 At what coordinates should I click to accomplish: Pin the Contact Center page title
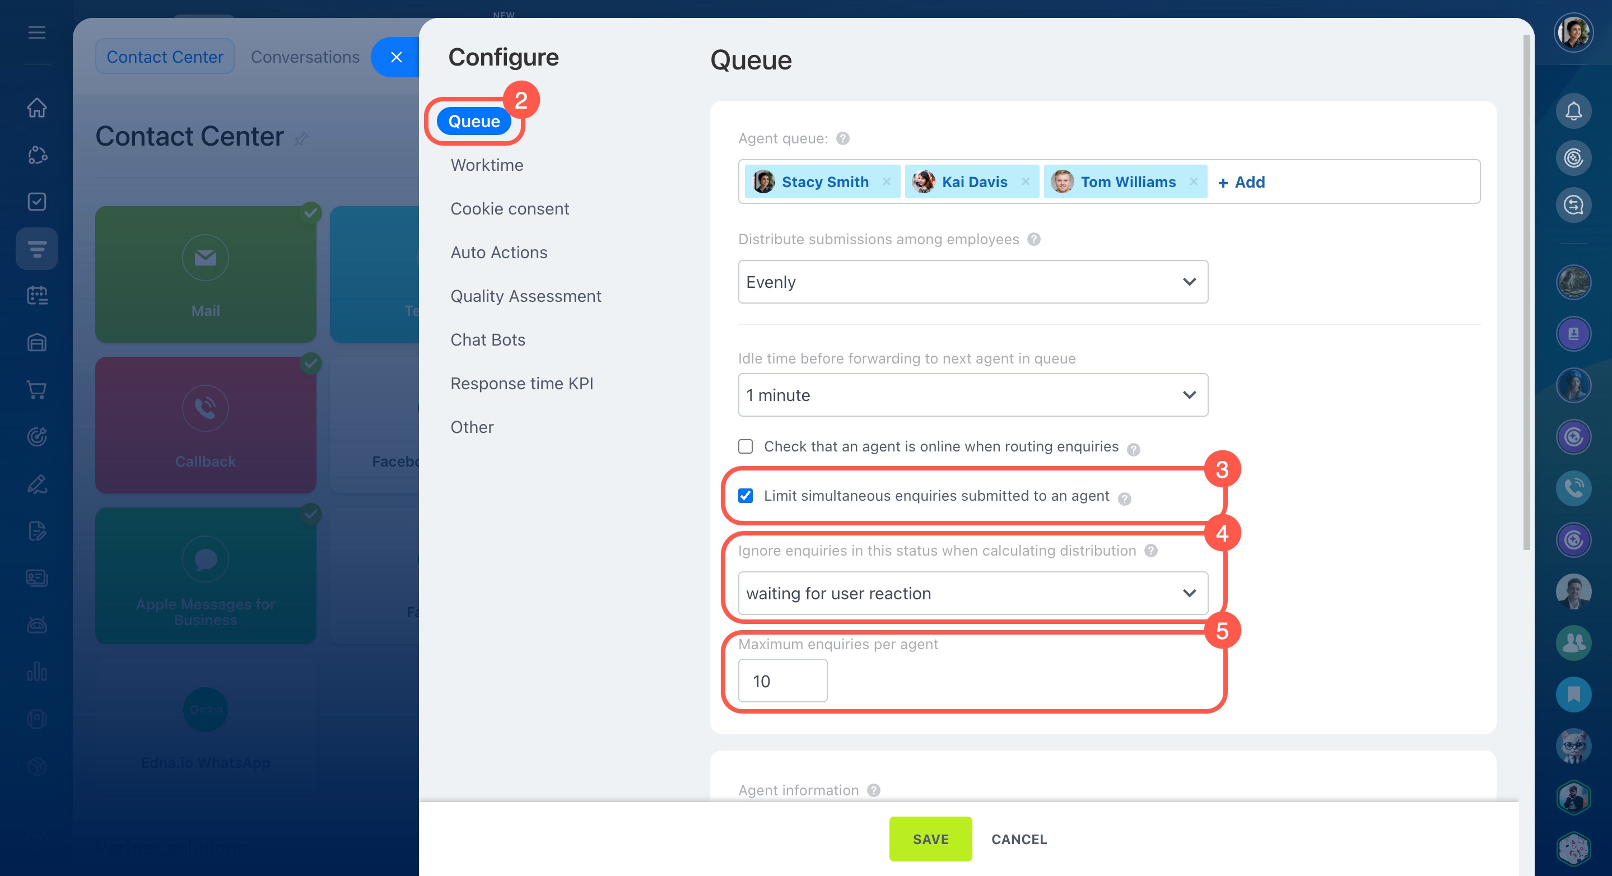tap(302, 138)
